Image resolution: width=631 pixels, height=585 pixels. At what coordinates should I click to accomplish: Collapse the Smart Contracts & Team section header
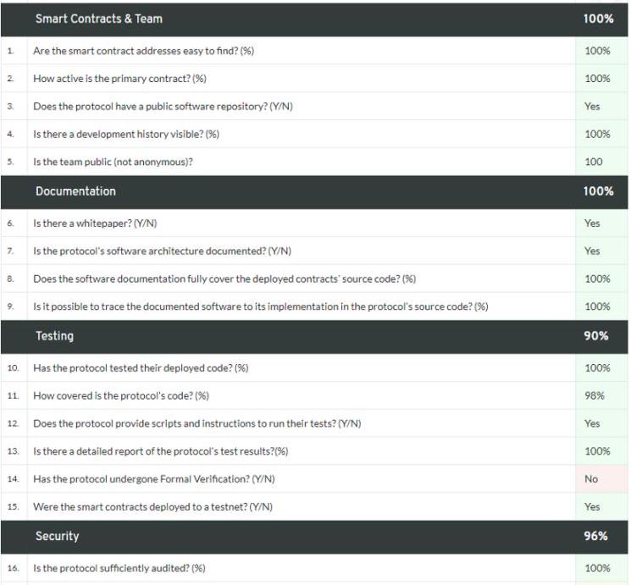click(99, 19)
